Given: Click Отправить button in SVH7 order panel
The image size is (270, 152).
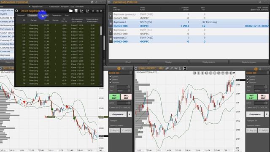Looking at the screenshot, I should (x=255, y=114).
